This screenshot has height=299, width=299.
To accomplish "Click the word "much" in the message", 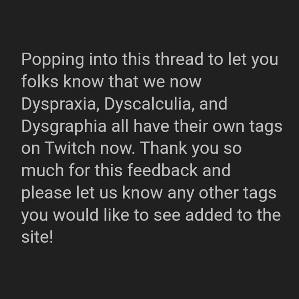I will pyautogui.click(x=43, y=170).
